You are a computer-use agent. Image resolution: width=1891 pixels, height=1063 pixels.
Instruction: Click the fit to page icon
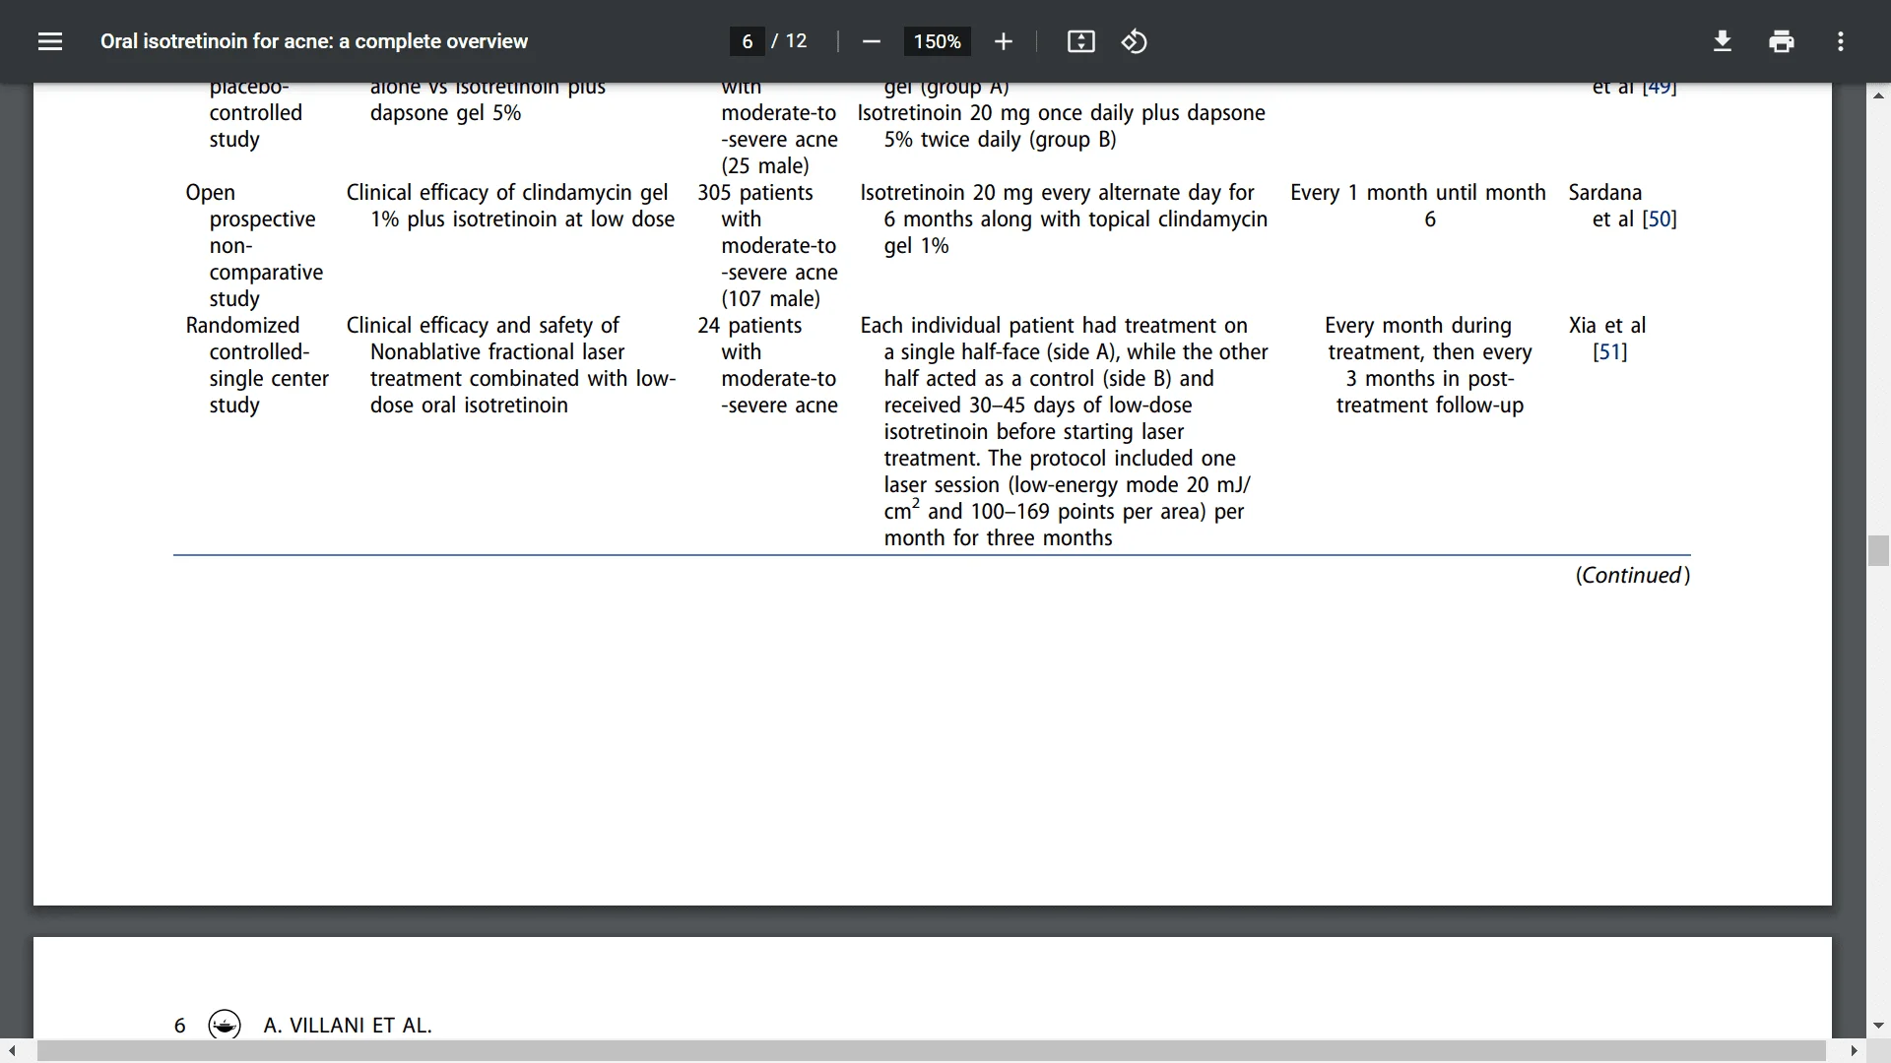pyautogui.click(x=1081, y=41)
